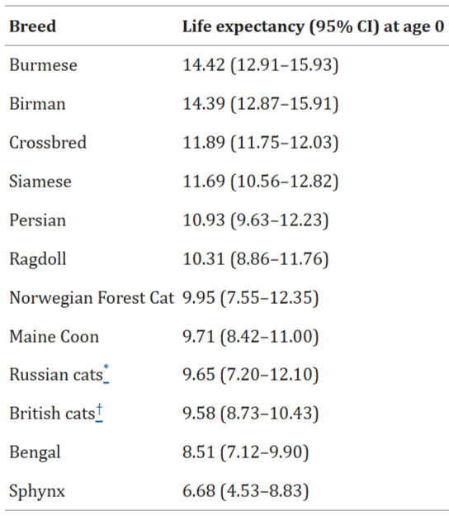
Task: Select the Sphynx value 6.68 (4.53–8.83)
Action: [246, 491]
